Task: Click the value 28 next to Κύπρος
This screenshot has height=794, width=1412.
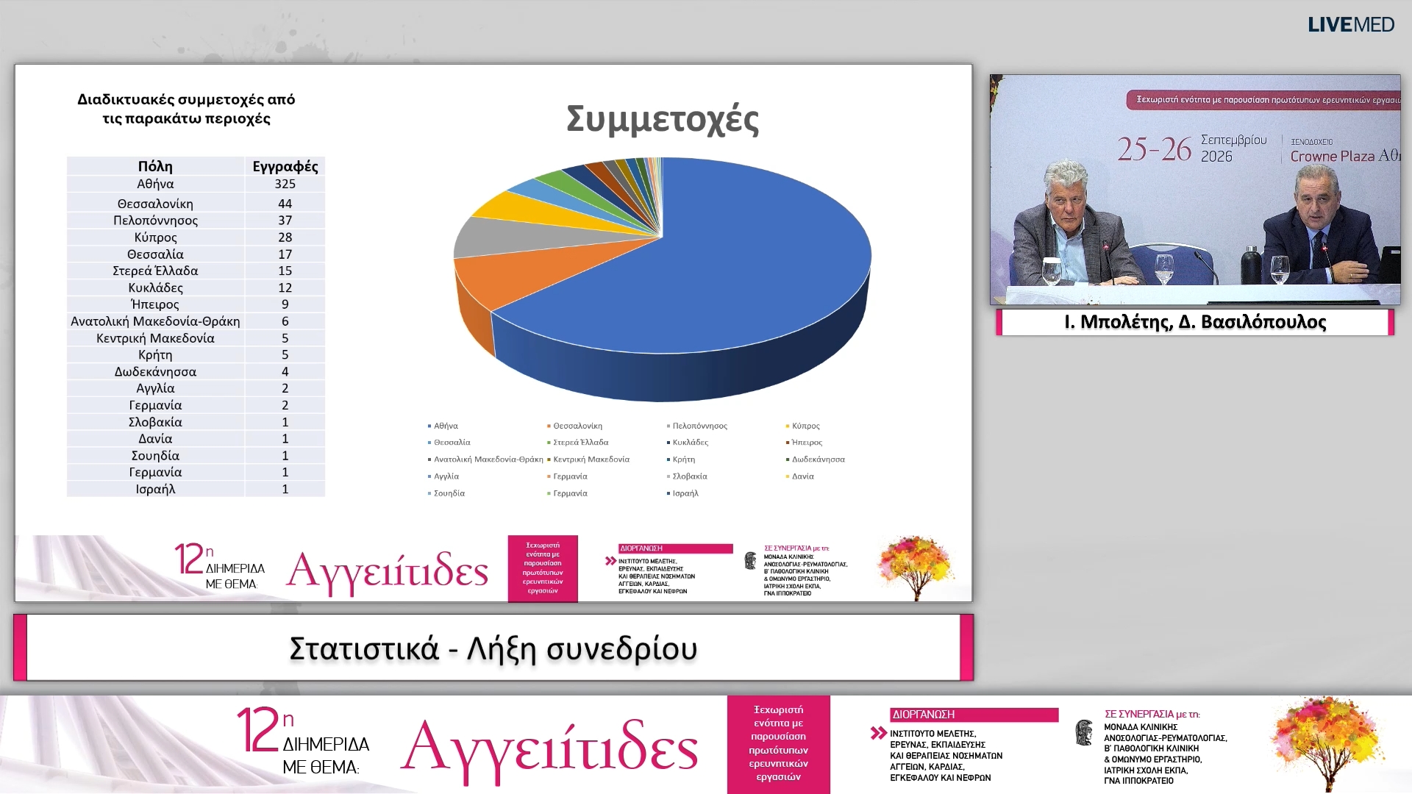Action: (285, 237)
